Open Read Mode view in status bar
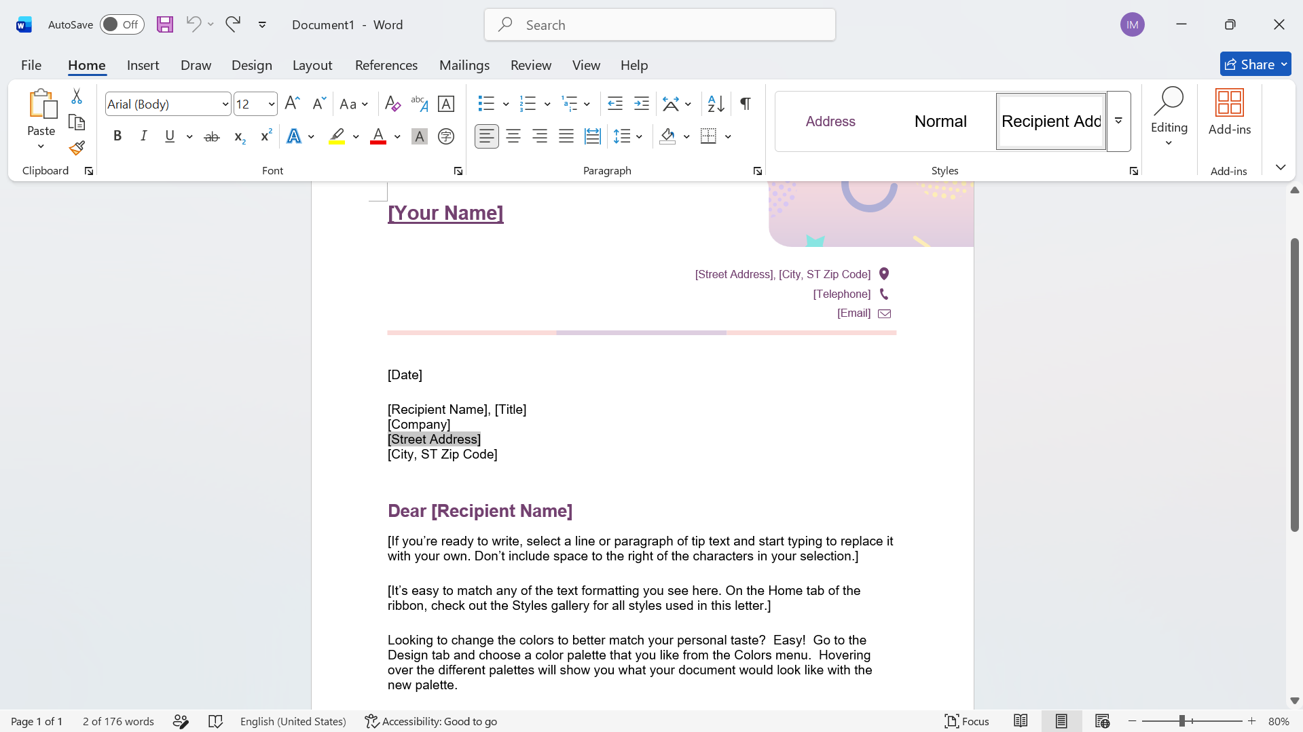The height and width of the screenshot is (732, 1303). [x=1021, y=721]
